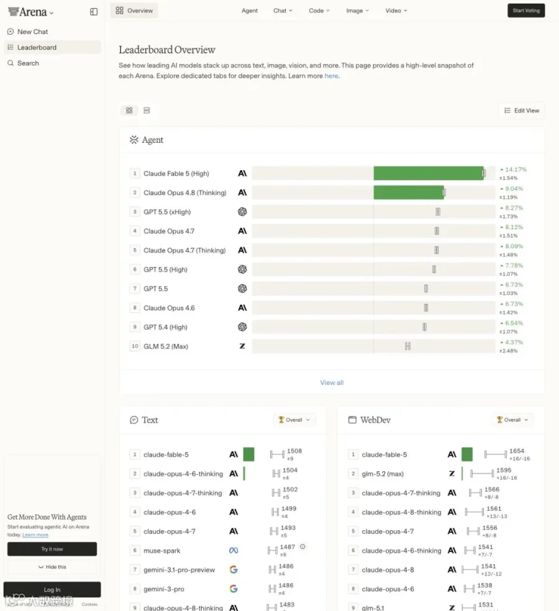Click the Anthropic logo beside Claude Fable 5 (High)
559x611 pixels.
tap(242, 173)
